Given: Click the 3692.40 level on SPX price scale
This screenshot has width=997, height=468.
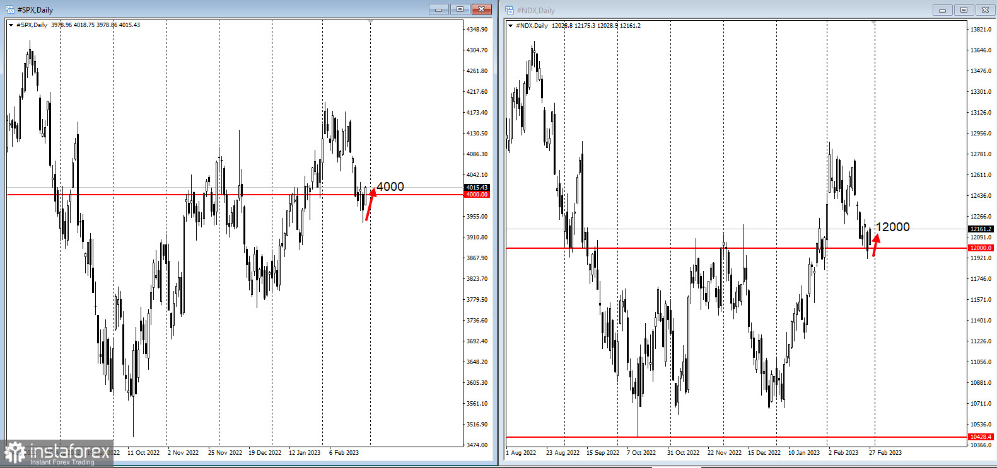Looking at the screenshot, I should 477,341.
